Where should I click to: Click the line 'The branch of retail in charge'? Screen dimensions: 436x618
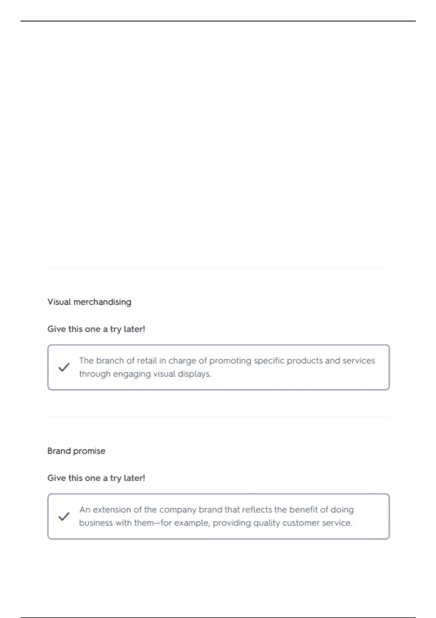click(227, 361)
